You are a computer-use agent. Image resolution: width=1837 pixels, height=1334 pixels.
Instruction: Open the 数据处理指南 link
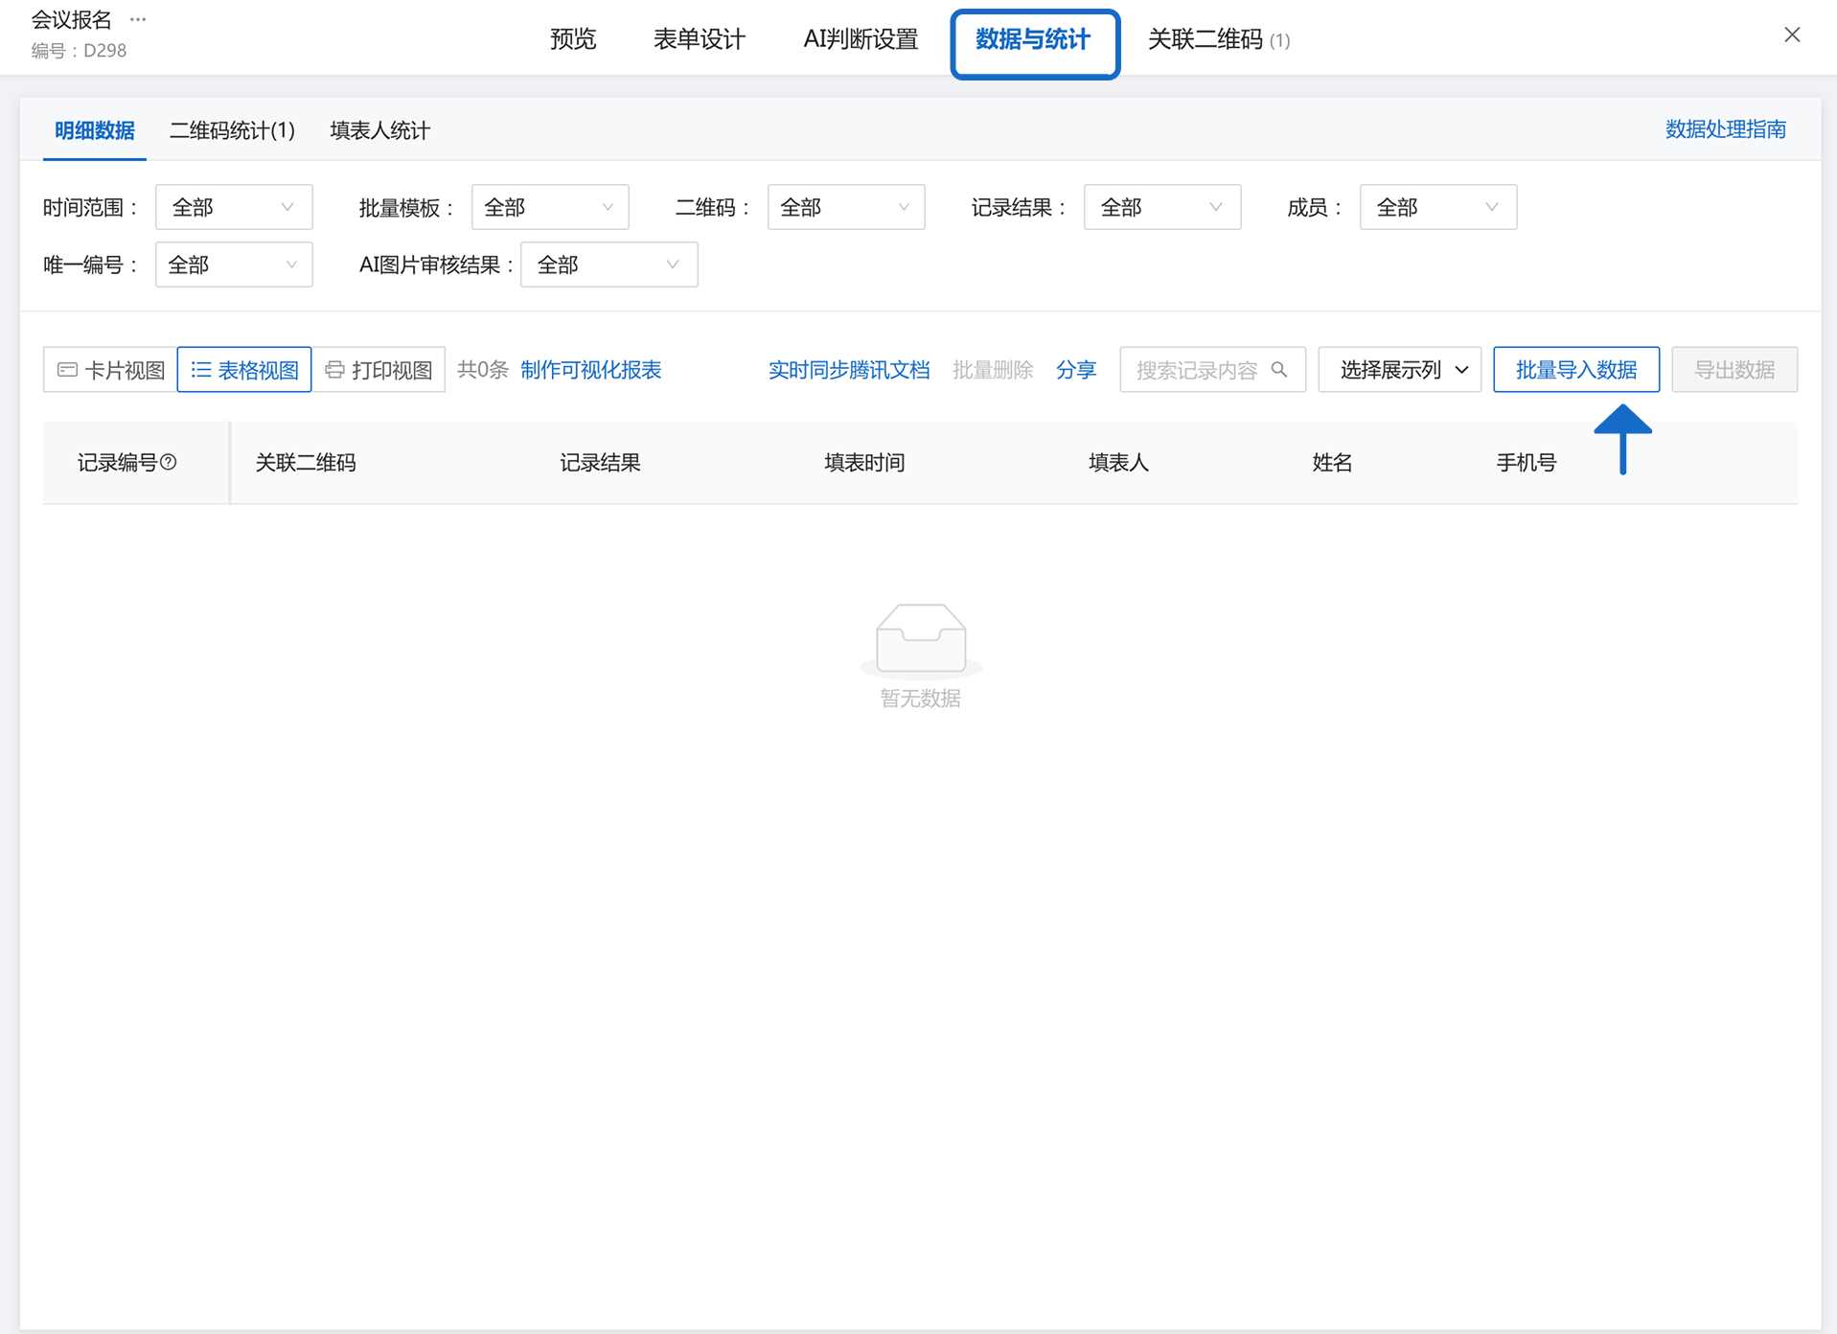[1725, 129]
